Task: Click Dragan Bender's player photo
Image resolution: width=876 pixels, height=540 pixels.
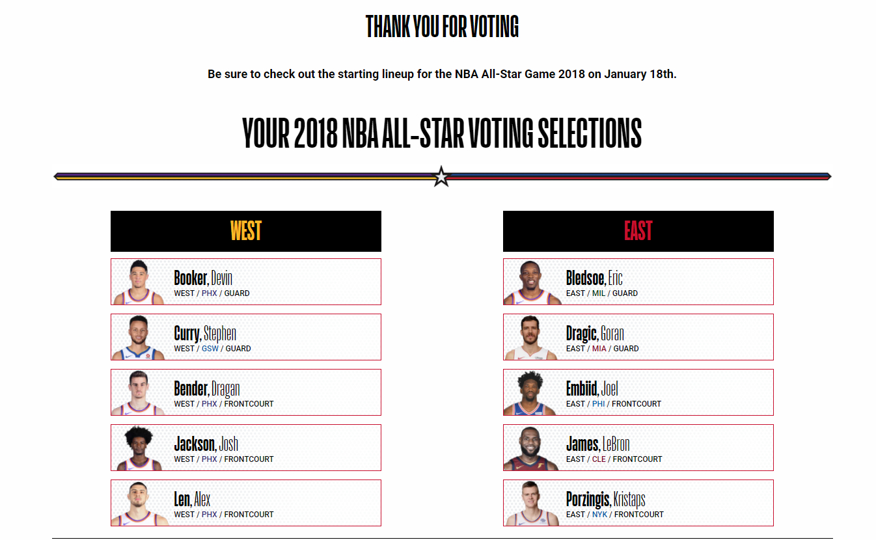Action: pos(139,393)
